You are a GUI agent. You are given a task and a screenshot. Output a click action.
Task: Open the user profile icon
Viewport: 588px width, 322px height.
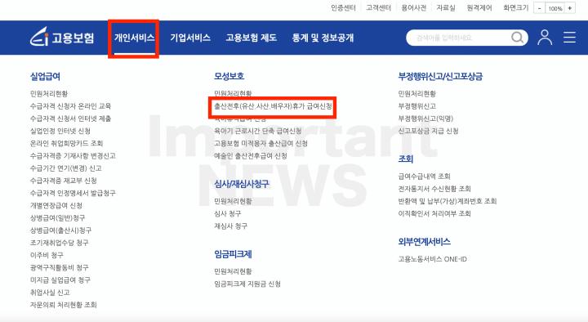545,38
